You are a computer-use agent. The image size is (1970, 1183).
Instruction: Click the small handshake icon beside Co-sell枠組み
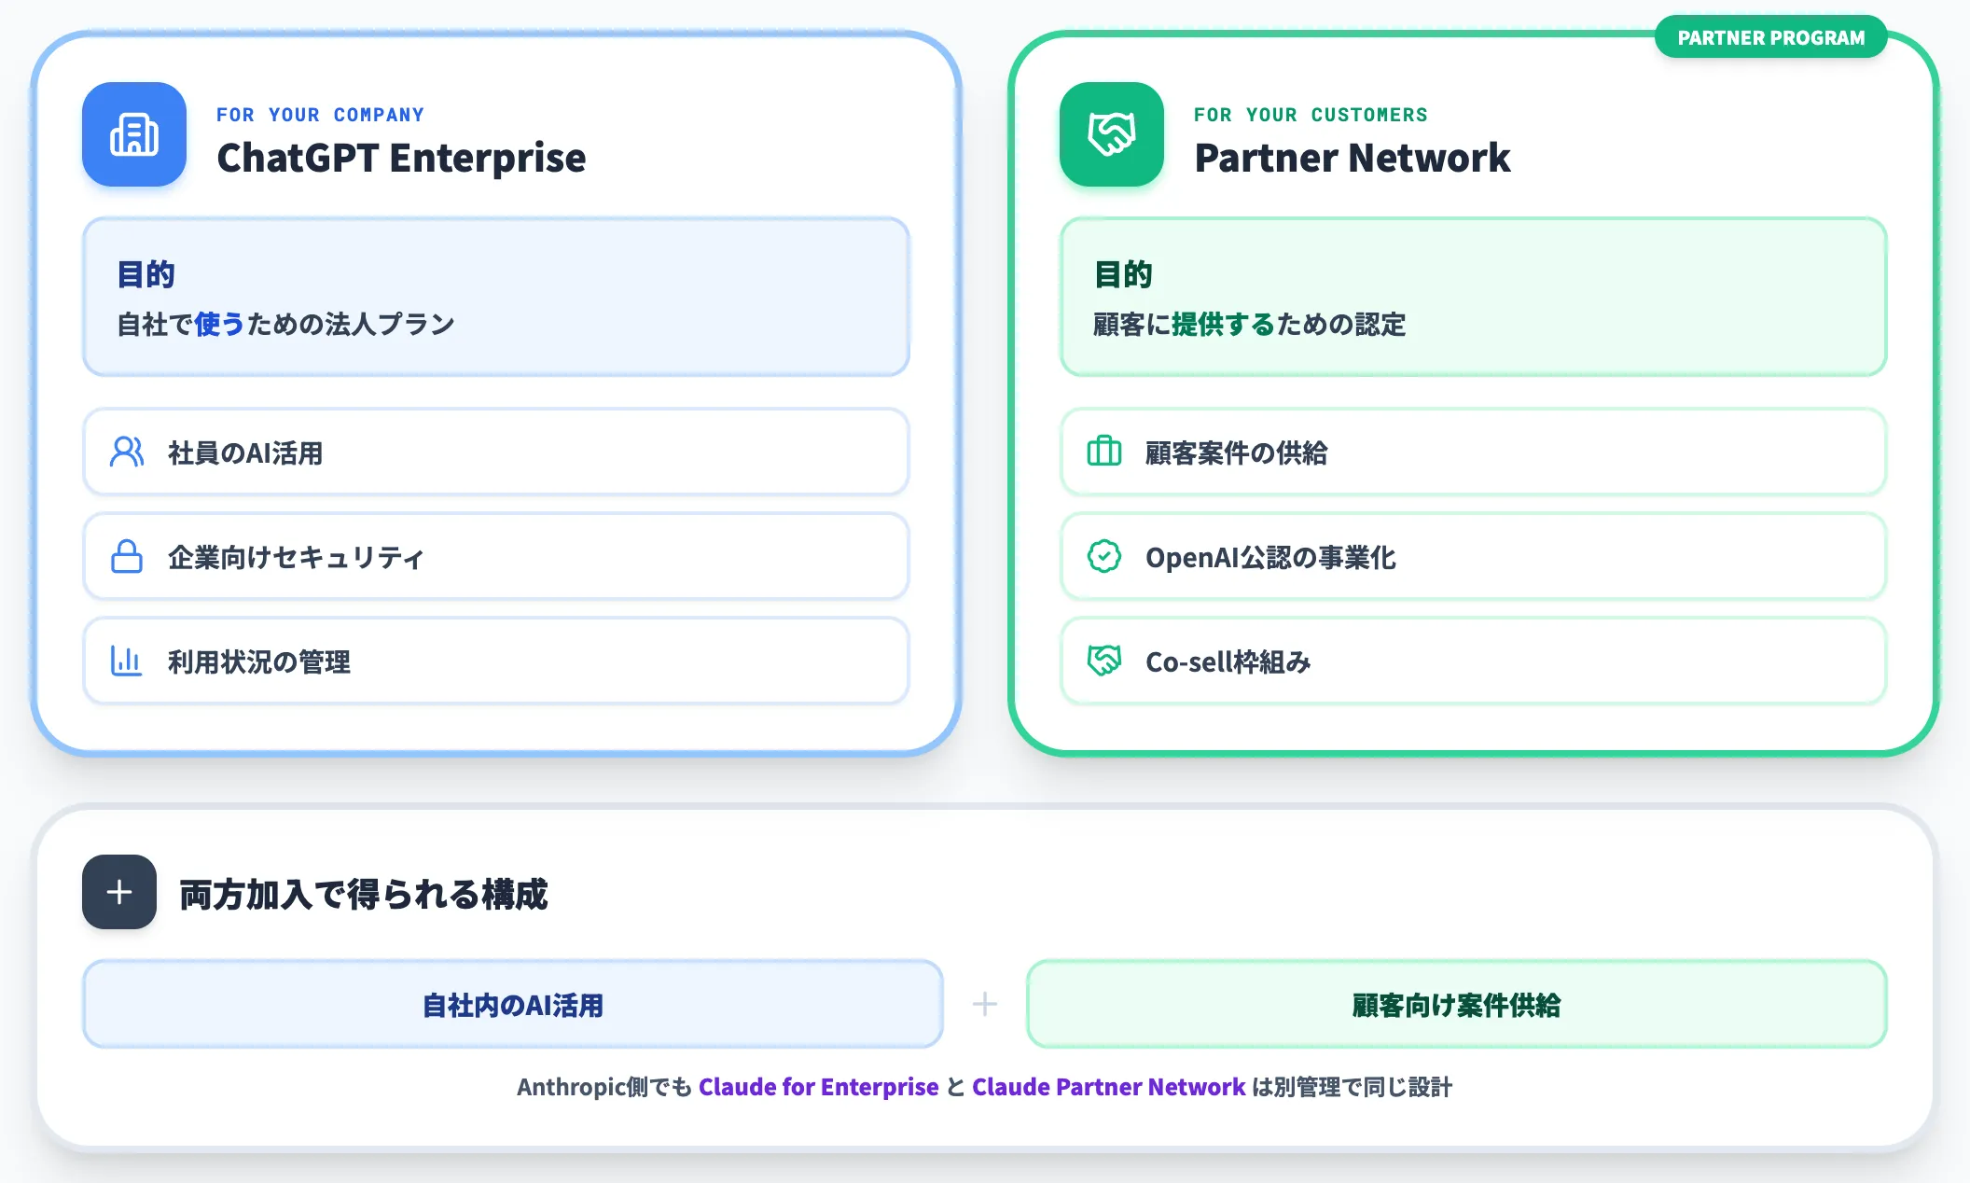1104,661
